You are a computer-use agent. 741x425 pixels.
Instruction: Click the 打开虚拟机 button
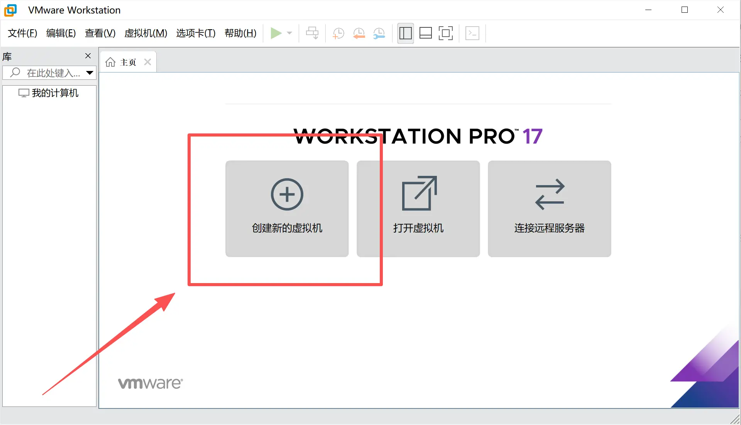pos(418,209)
